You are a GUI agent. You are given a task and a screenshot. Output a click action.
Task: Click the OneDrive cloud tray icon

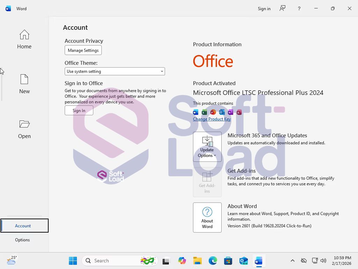click(304, 261)
